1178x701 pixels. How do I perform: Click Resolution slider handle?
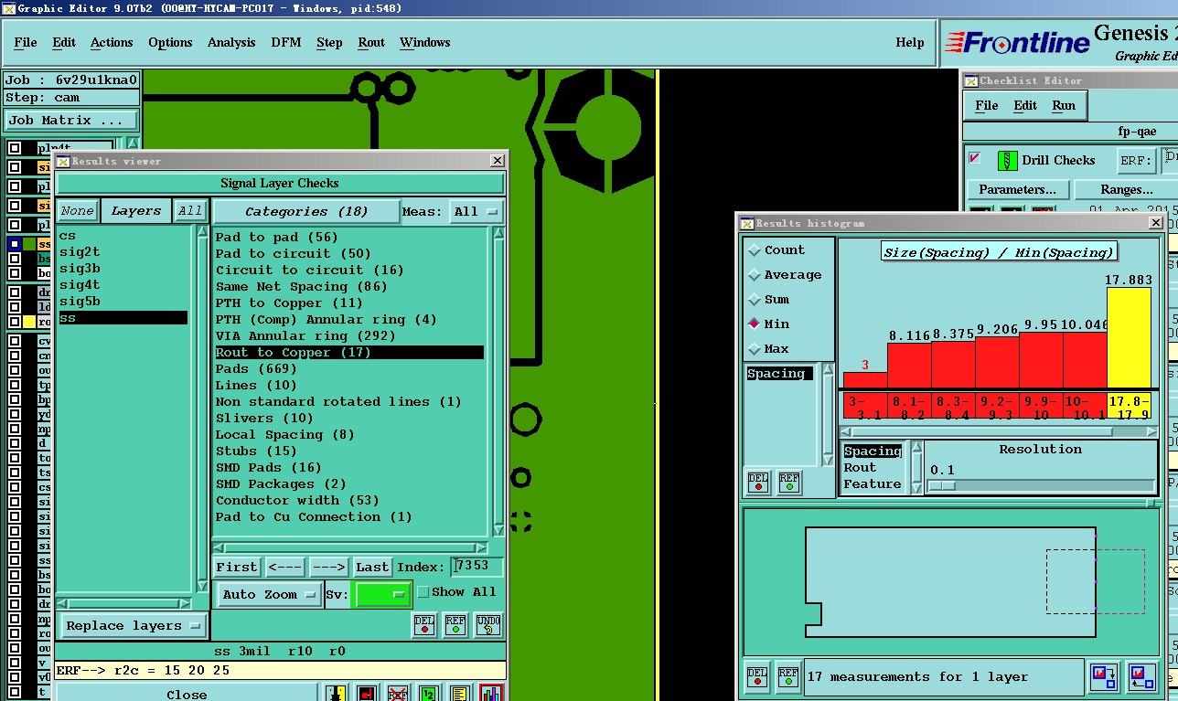pos(942,485)
